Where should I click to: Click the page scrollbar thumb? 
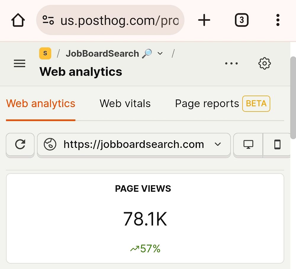pos(293,98)
